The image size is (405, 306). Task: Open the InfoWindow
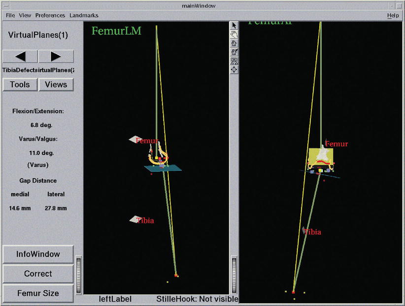[x=38, y=254]
